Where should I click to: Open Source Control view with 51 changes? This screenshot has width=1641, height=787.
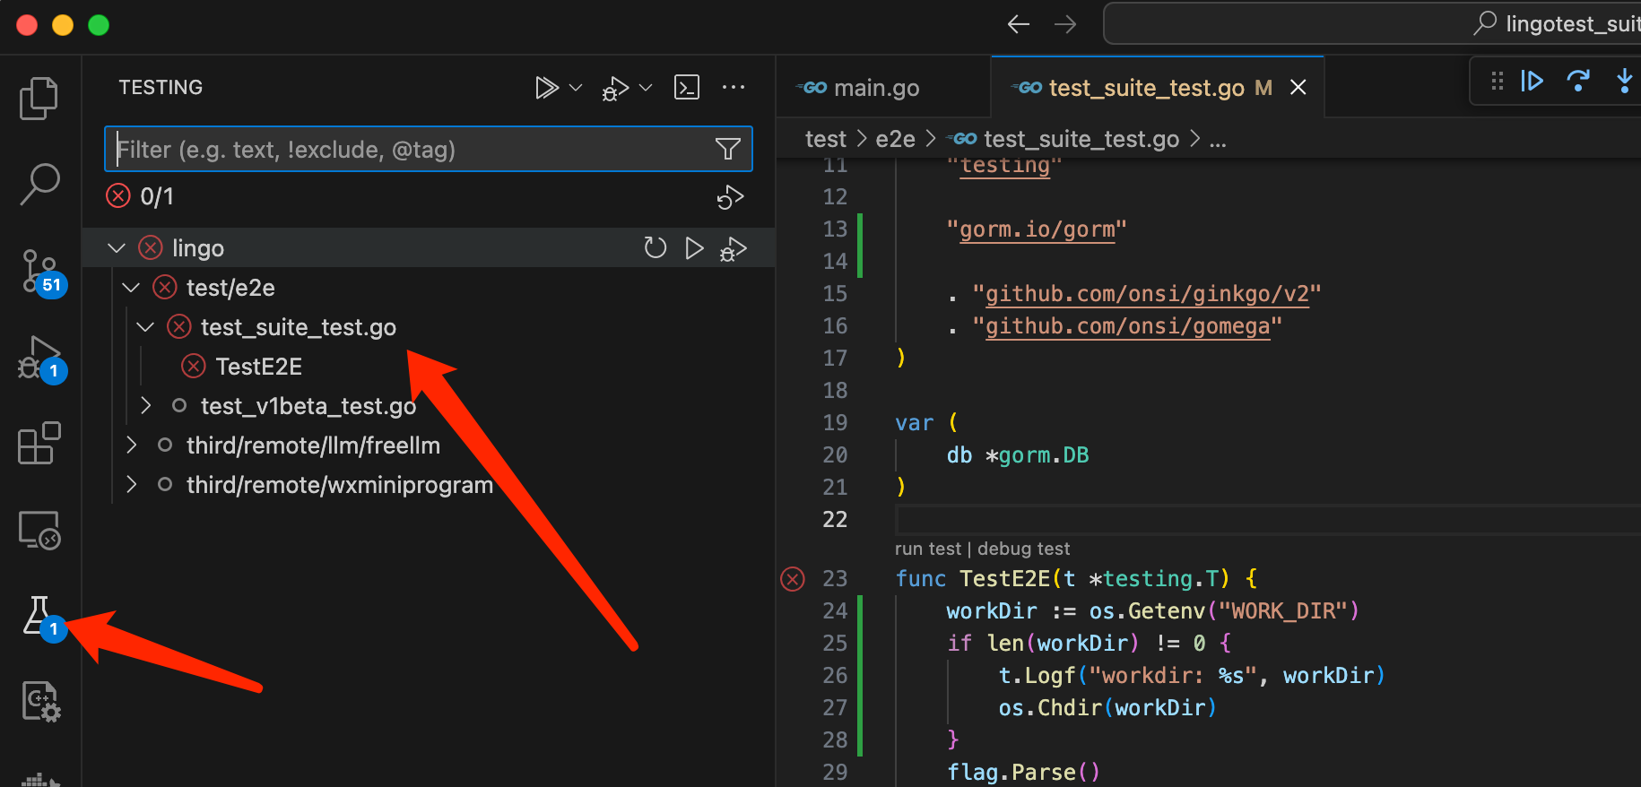pos(41,272)
